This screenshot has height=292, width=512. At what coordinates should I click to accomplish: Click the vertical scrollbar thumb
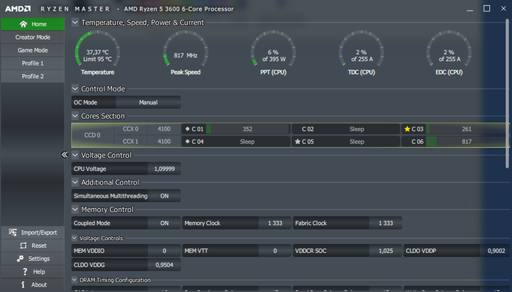pyautogui.click(x=507, y=94)
